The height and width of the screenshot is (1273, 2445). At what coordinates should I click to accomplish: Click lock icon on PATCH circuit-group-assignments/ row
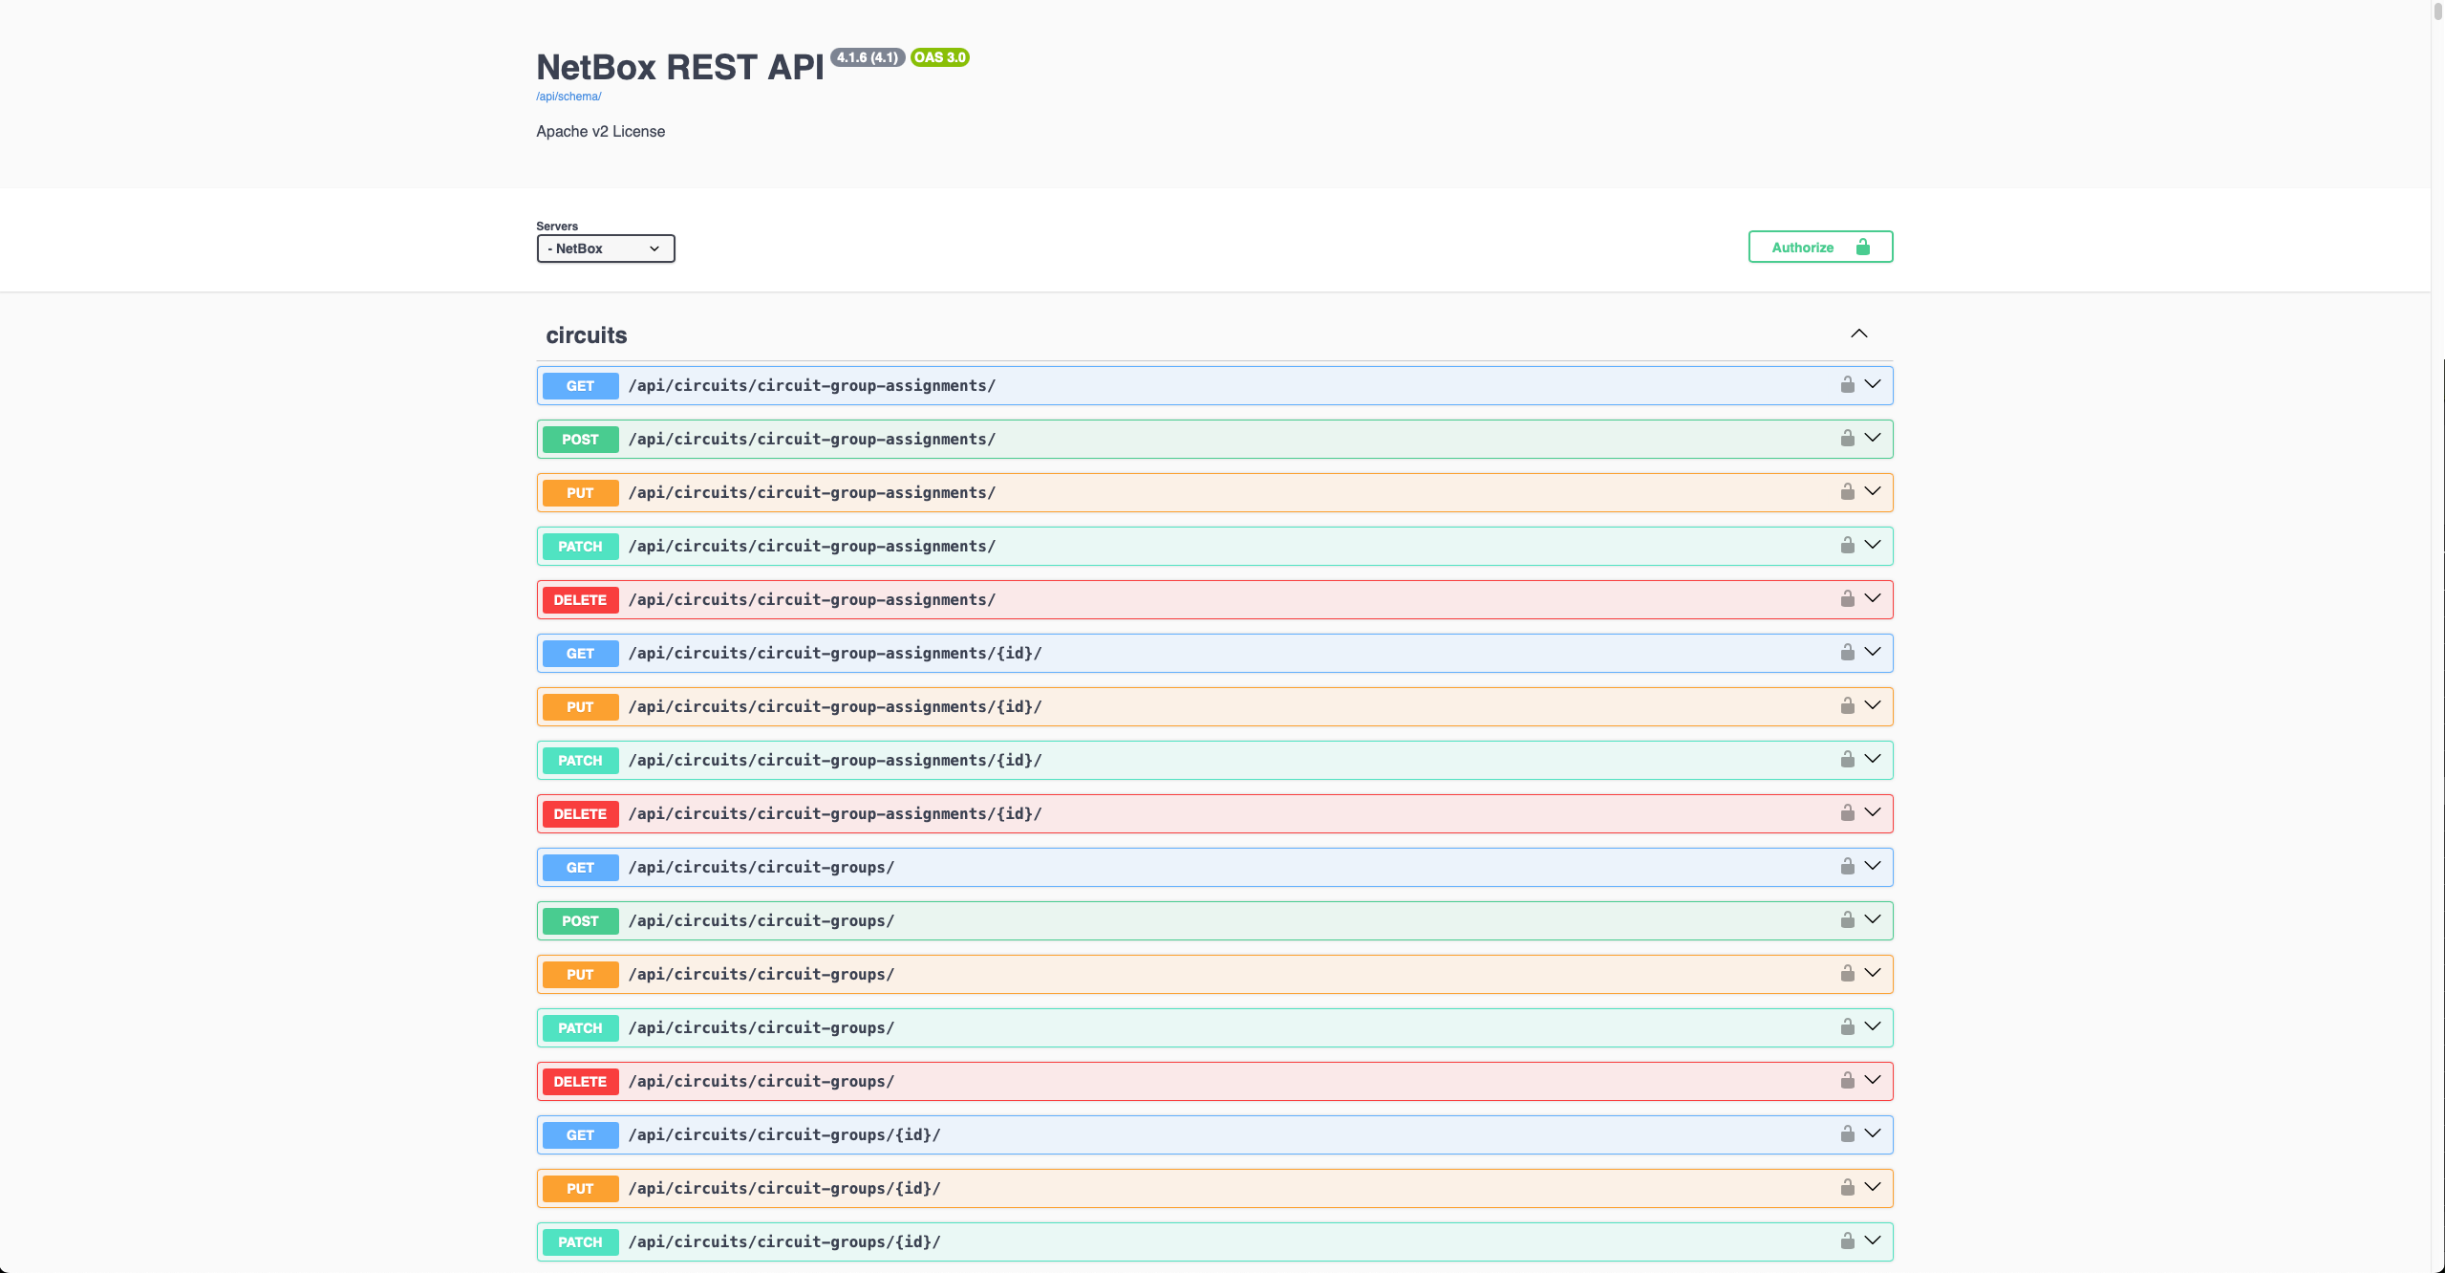(x=1847, y=546)
